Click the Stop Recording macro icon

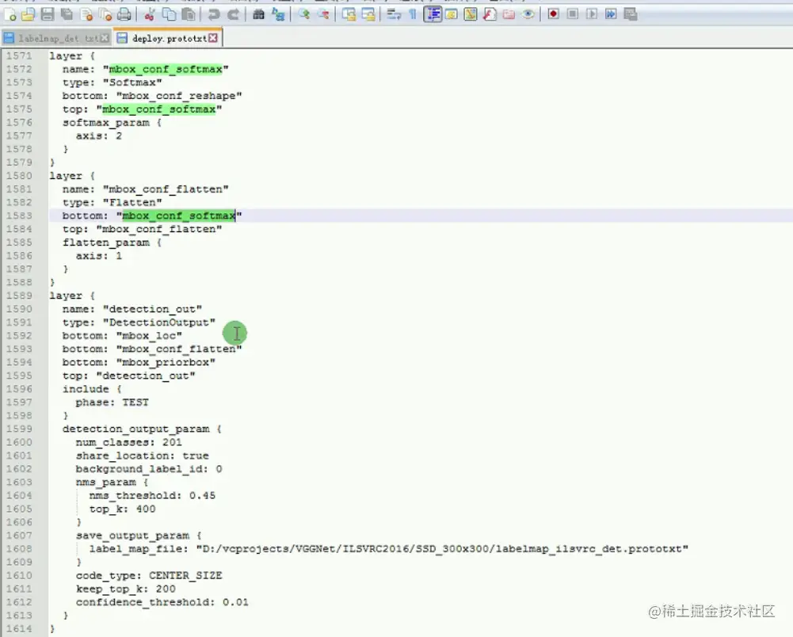click(573, 15)
